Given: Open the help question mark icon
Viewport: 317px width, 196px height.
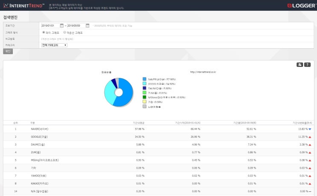Looking at the screenshot, I should [x=307, y=65].
